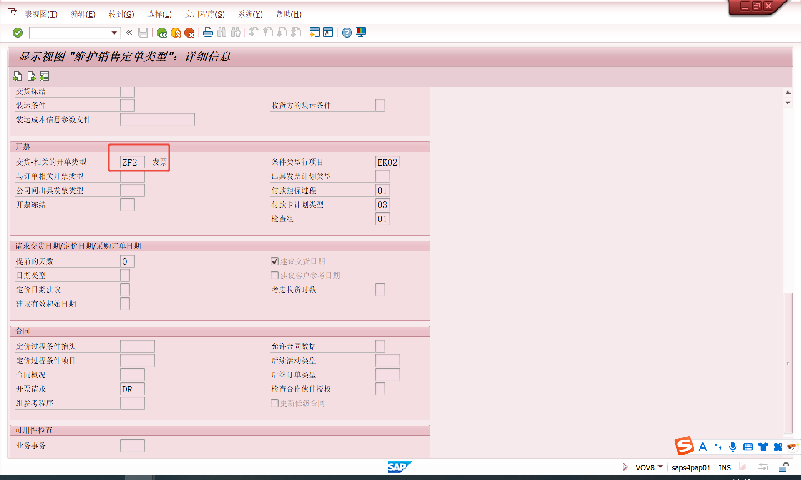Toggle 更新低级合同 checkbox

[x=275, y=403]
